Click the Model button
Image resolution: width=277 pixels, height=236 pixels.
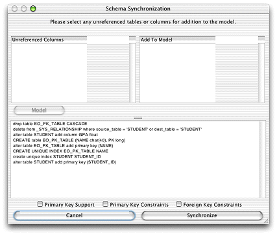[39, 110]
